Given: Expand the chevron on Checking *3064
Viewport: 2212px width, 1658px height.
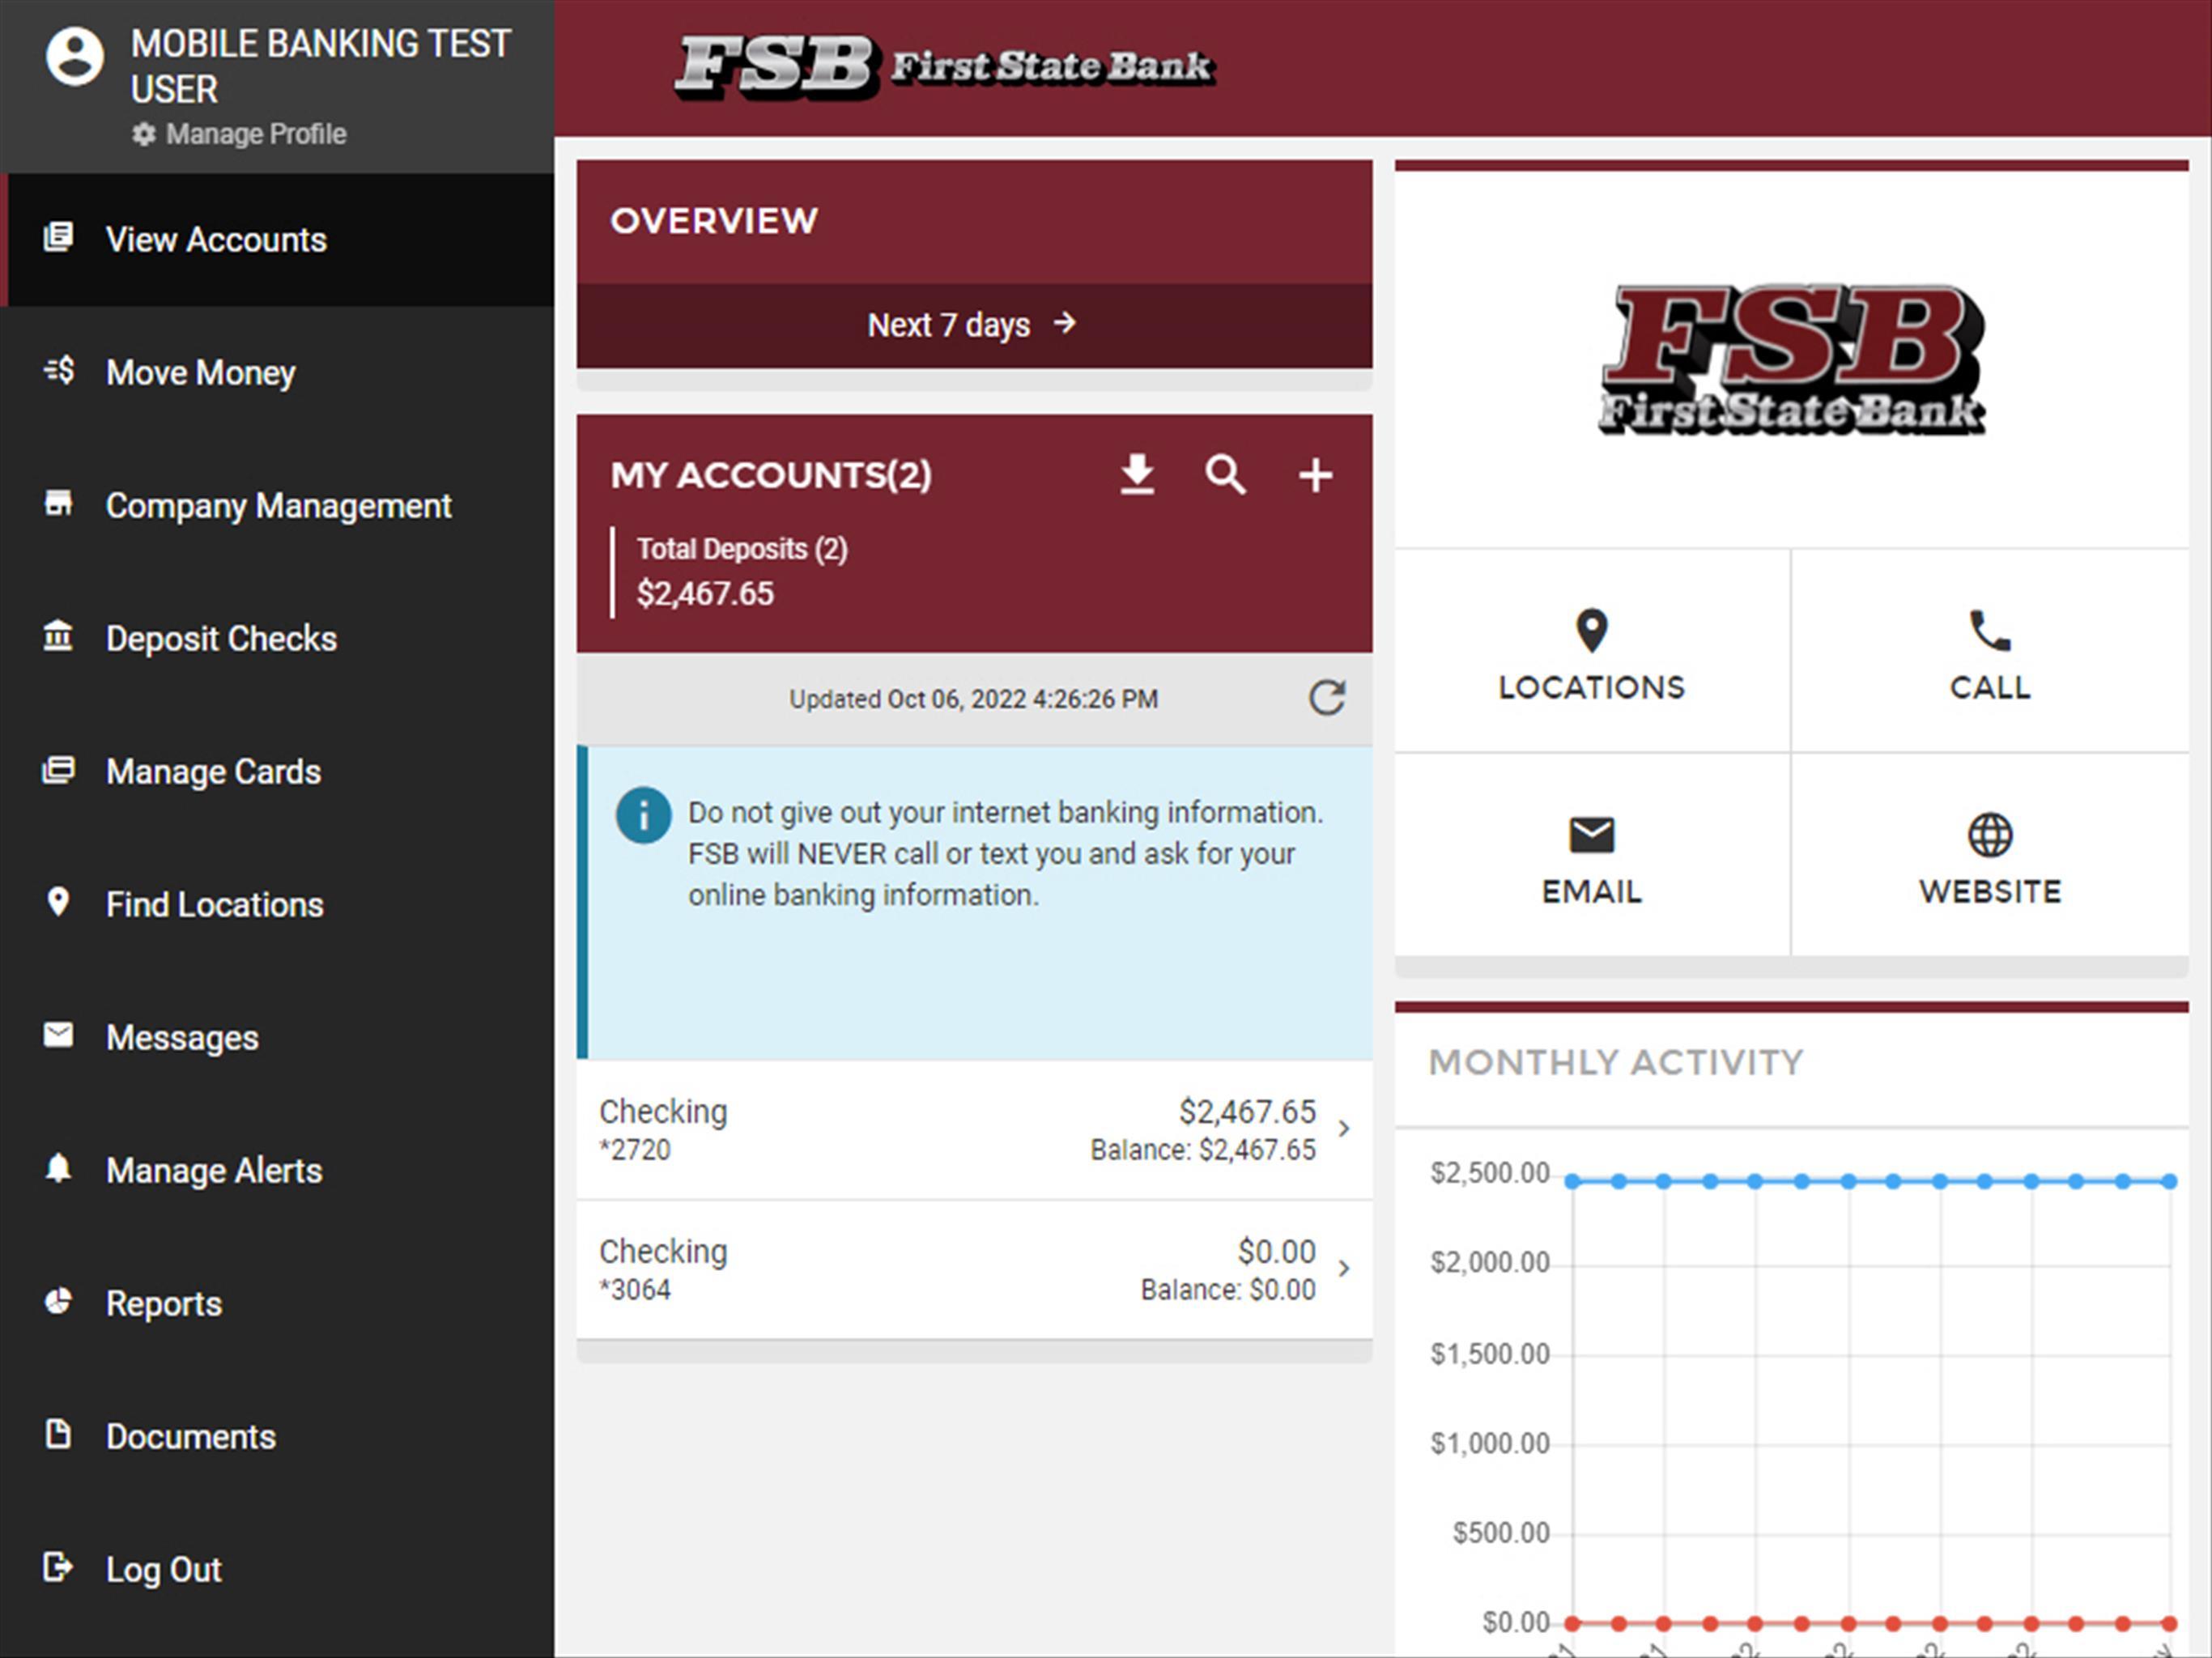Looking at the screenshot, I should click(x=1345, y=1269).
